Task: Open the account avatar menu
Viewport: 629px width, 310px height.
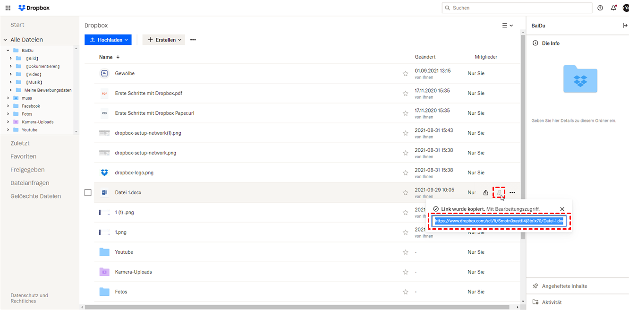Action: click(626, 8)
